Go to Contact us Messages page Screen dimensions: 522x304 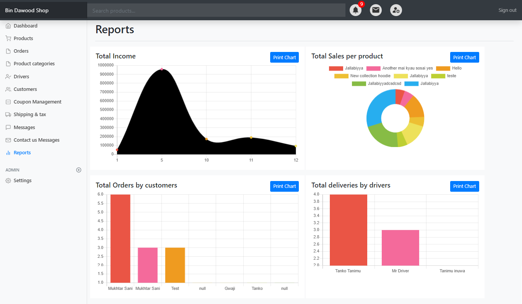[x=36, y=140]
